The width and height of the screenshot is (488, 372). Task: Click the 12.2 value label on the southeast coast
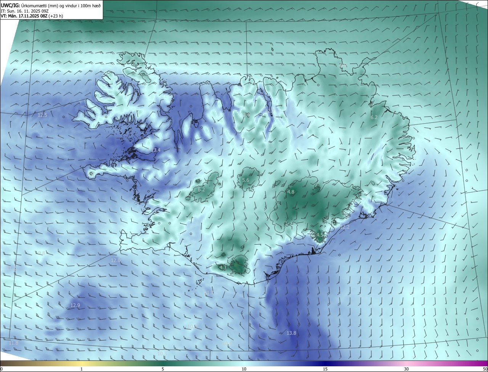345,227
